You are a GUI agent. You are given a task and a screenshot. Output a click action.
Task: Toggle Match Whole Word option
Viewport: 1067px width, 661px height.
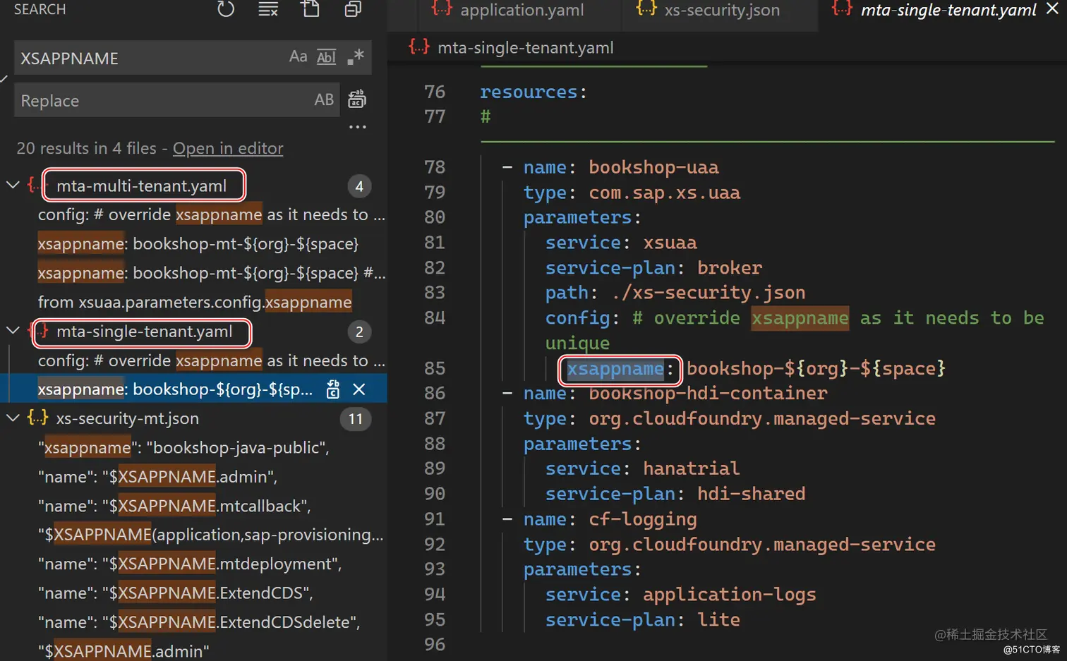pyautogui.click(x=327, y=57)
